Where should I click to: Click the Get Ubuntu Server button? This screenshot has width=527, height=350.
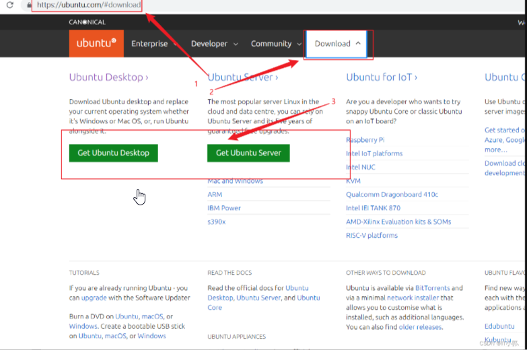248,153
